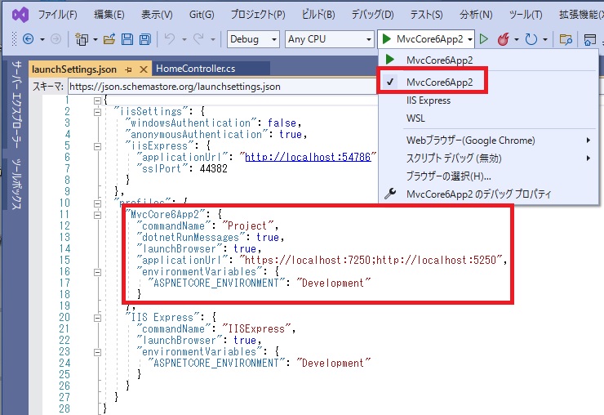Image resolution: width=604 pixels, height=415 pixels.
Task: Follow the http://localhost:54786 link
Action: [x=308, y=158]
